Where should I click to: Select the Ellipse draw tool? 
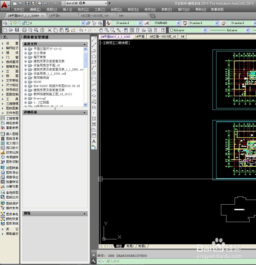pos(94,90)
